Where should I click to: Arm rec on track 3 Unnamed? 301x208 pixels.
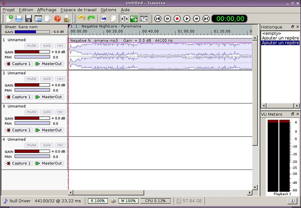60,112
